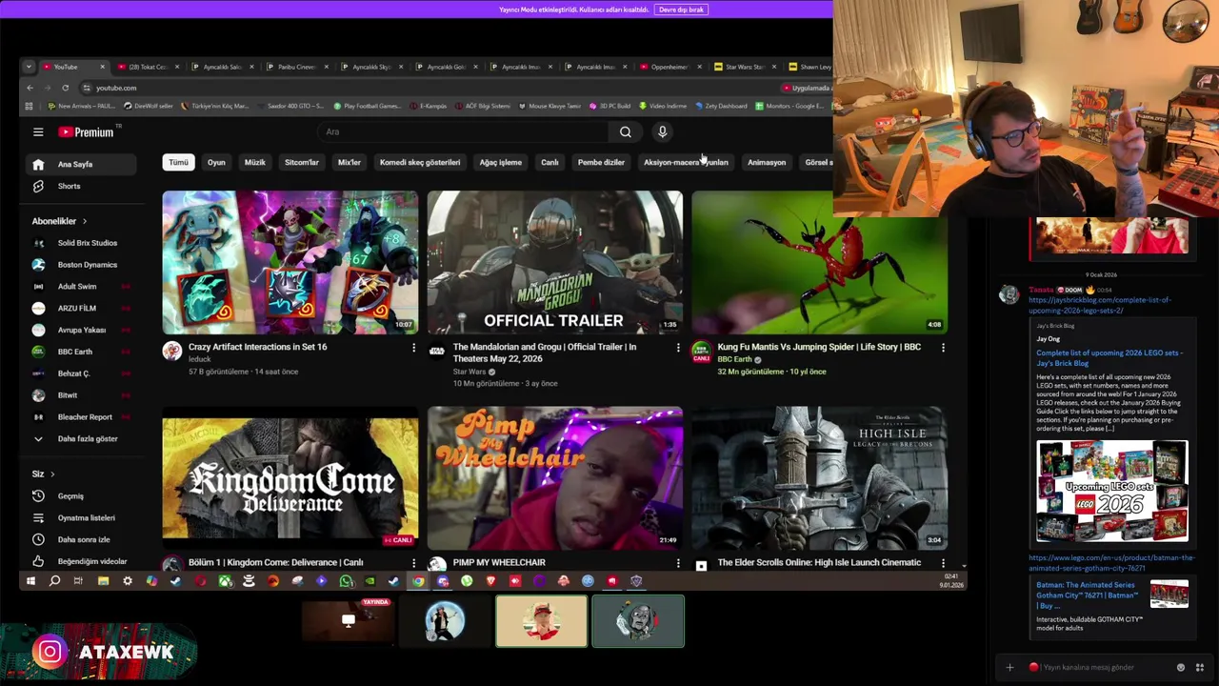Open the YouTube hamburger guide menu
Viewport: 1219px width, 686px height.
[38, 132]
